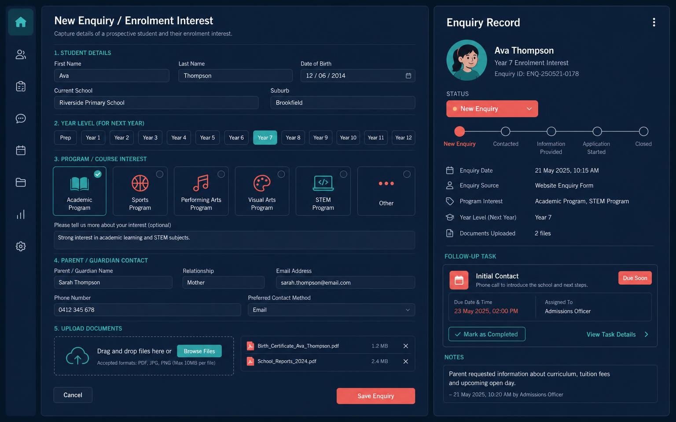Open the calendar sidebar icon
676x422 pixels.
tap(21, 150)
